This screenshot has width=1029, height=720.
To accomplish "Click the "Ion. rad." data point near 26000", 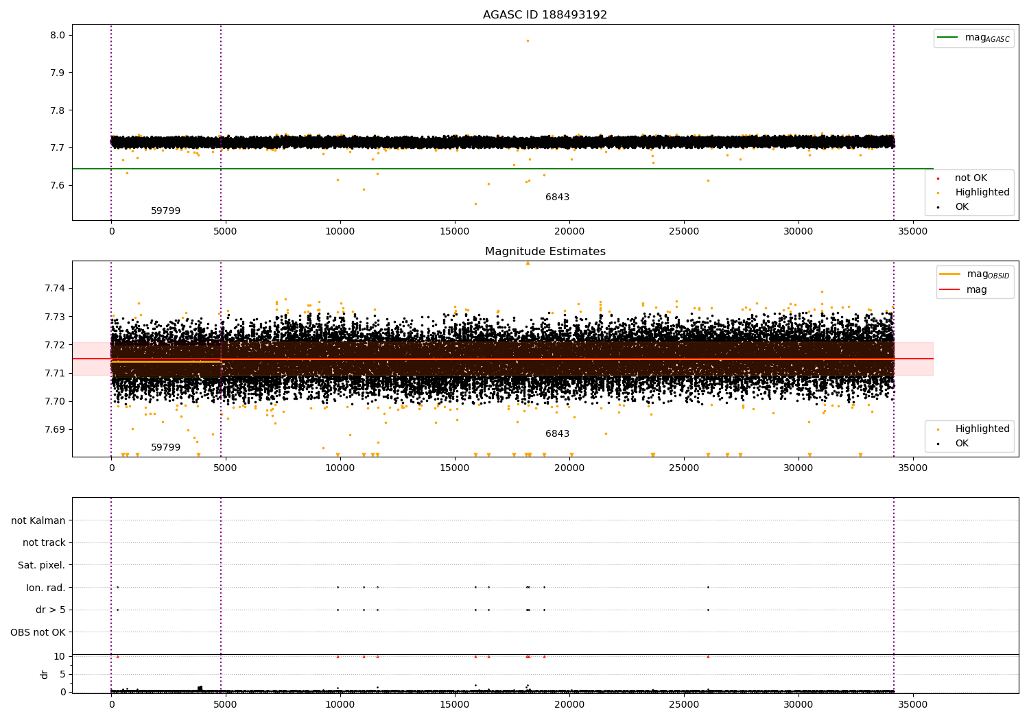I will click(x=708, y=587).
